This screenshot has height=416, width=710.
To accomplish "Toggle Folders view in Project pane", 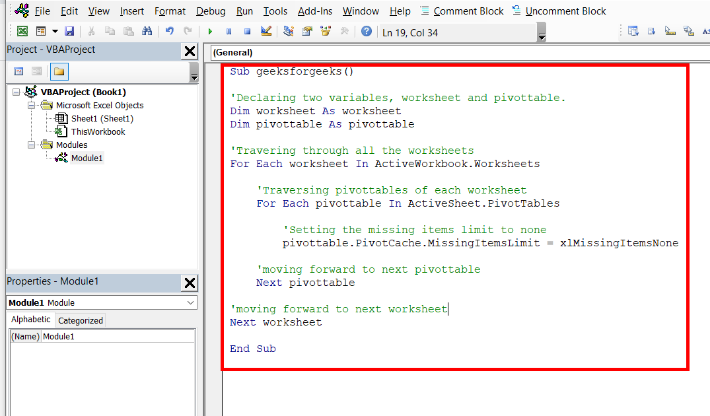I will [59, 71].
